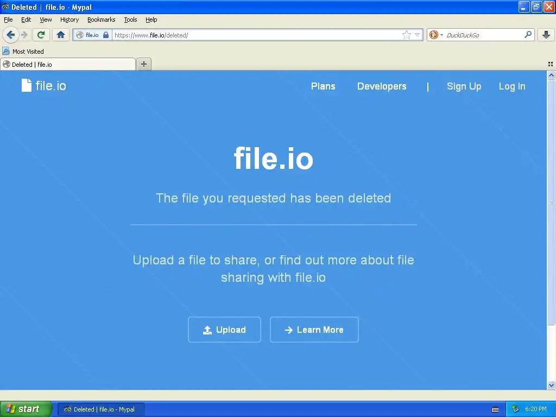Click the 6:20 PM clock
The height and width of the screenshot is (417, 556).
click(535, 409)
